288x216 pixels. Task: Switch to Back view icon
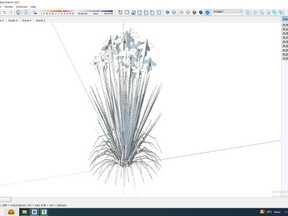click(x=146, y=13)
